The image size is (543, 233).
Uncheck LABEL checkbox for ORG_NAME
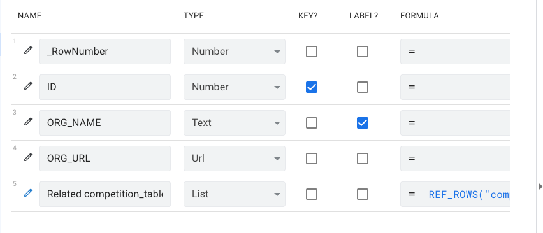363,123
